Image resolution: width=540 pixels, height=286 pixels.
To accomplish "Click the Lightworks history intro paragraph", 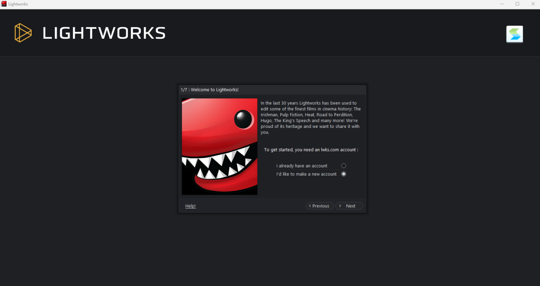I will coord(310,118).
